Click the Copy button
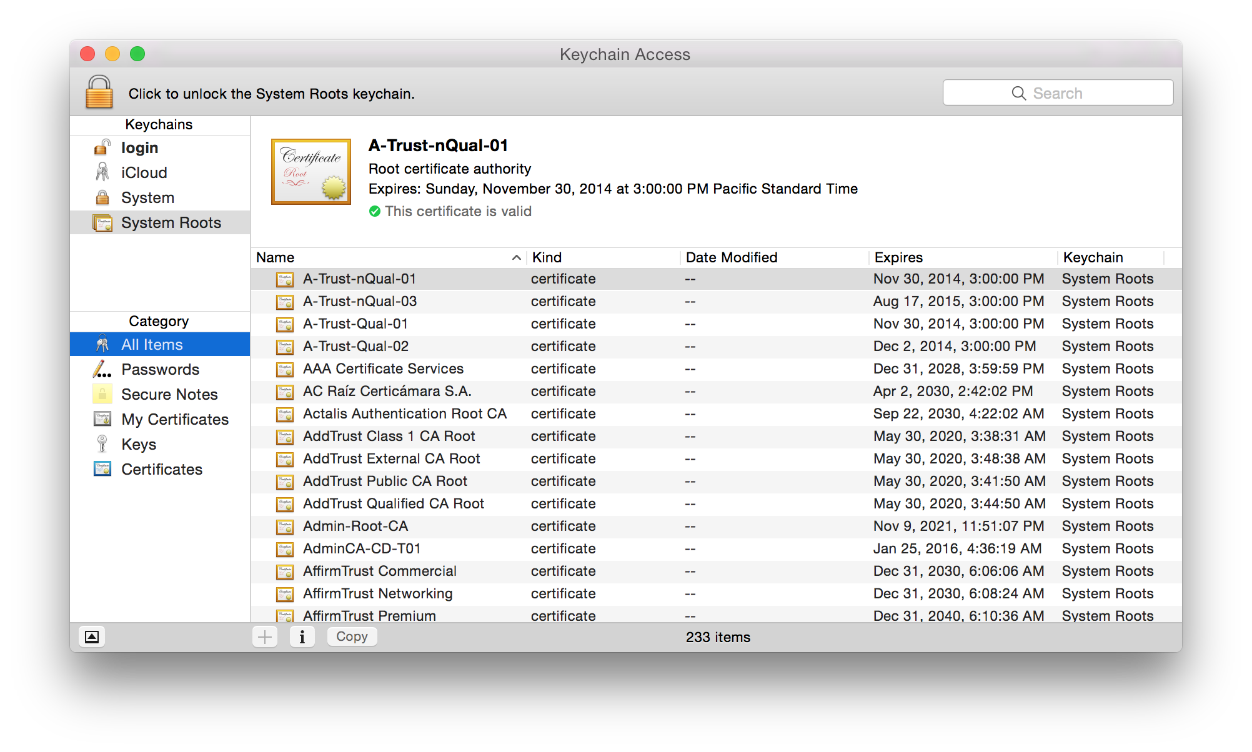The image size is (1252, 752). tap(352, 636)
